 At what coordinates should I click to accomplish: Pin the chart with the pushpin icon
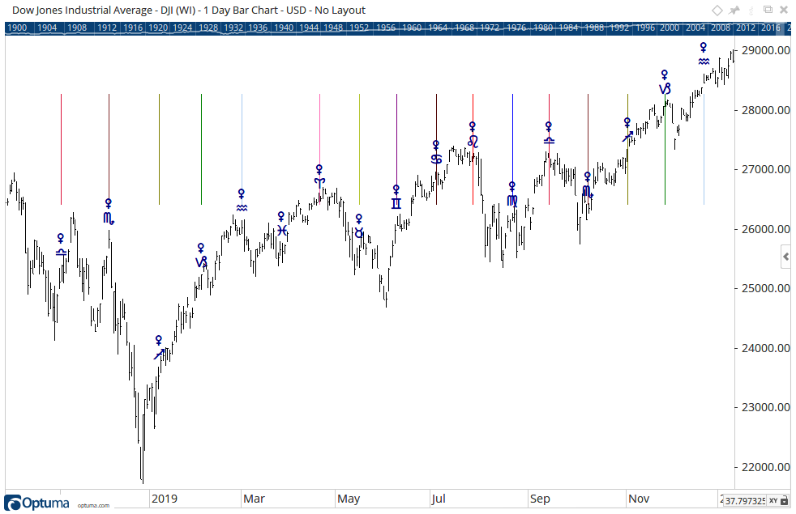(x=734, y=11)
